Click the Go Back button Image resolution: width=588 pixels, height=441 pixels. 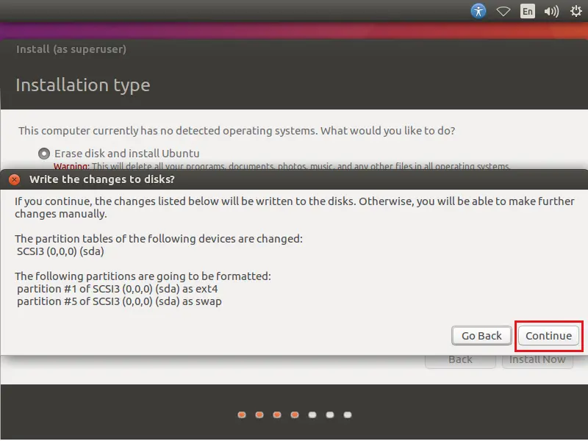pyautogui.click(x=481, y=336)
